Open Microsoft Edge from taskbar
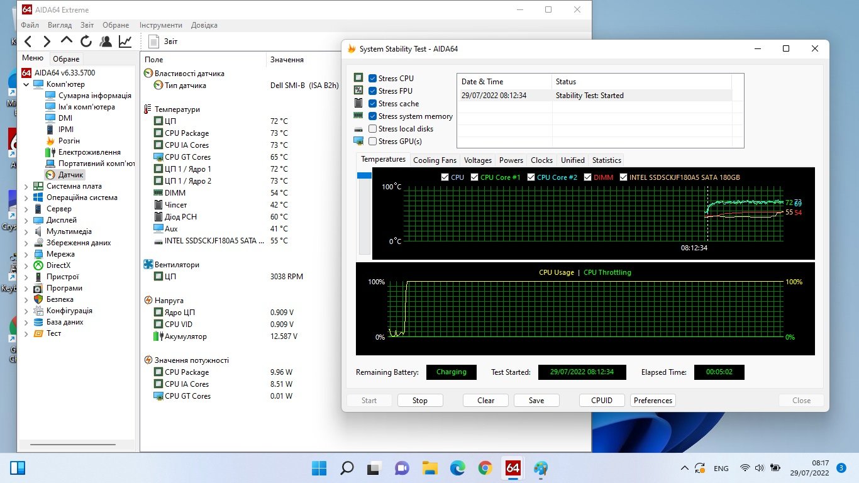The height and width of the screenshot is (483, 859). point(457,468)
